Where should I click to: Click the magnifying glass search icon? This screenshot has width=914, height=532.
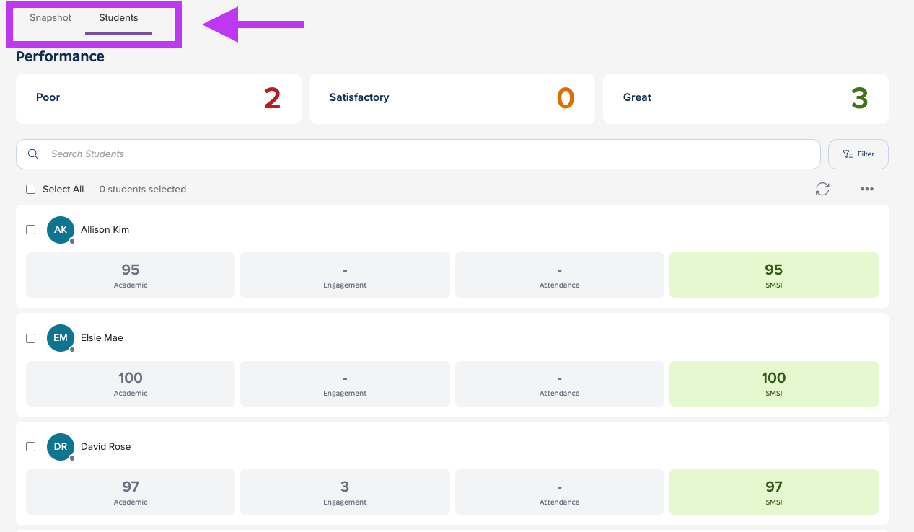click(x=33, y=154)
